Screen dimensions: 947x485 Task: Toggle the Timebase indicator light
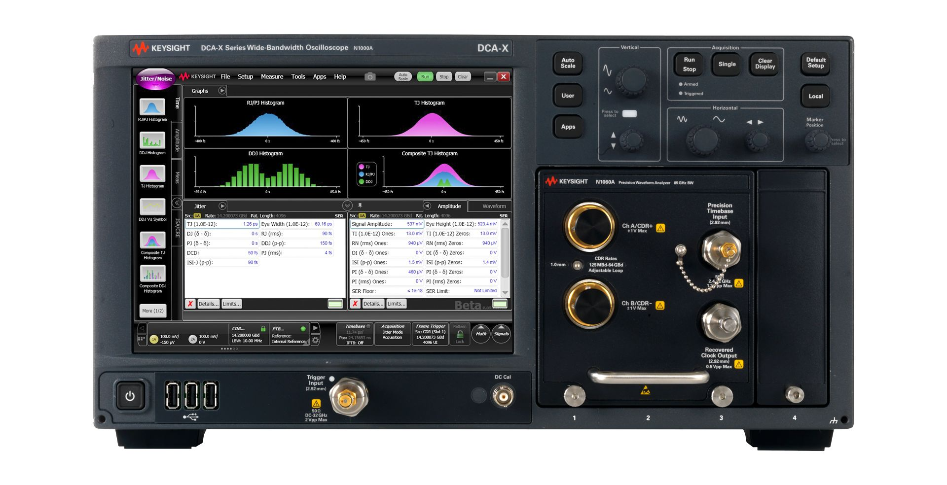pyautogui.click(x=368, y=326)
